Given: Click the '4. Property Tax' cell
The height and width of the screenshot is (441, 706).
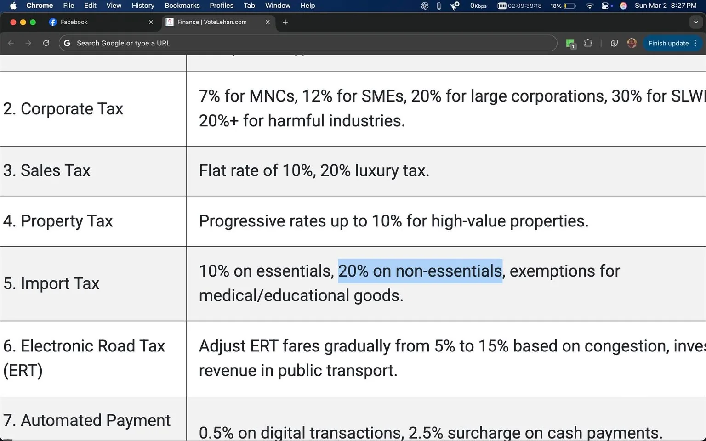Looking at the screenshot, I should 93,221.
